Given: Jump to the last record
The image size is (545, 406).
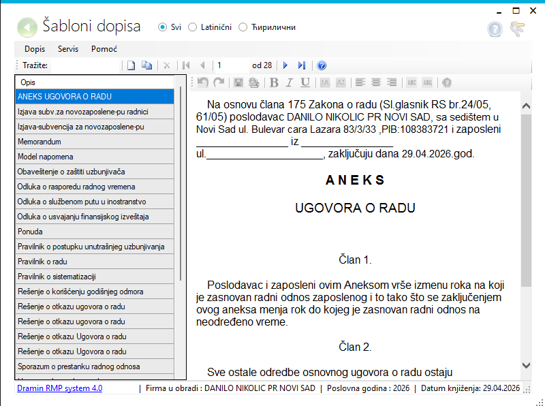Looking at the screenshot, I should tap(302, 65).
